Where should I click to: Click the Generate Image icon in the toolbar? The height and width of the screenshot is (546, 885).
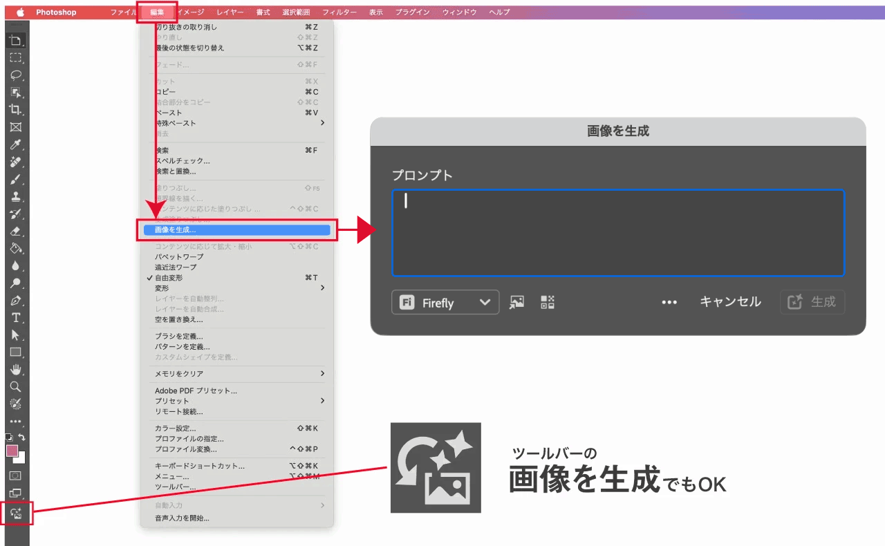tap(16, 514)
